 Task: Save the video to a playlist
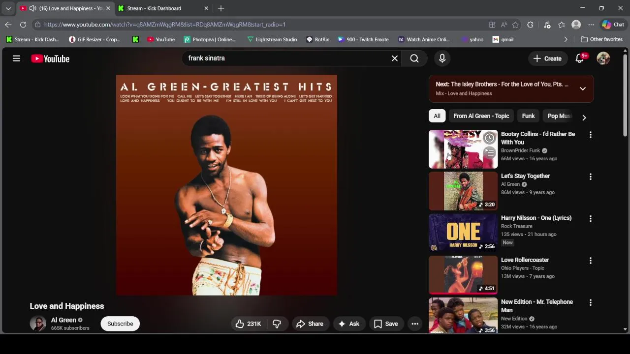tap(386, 324)
